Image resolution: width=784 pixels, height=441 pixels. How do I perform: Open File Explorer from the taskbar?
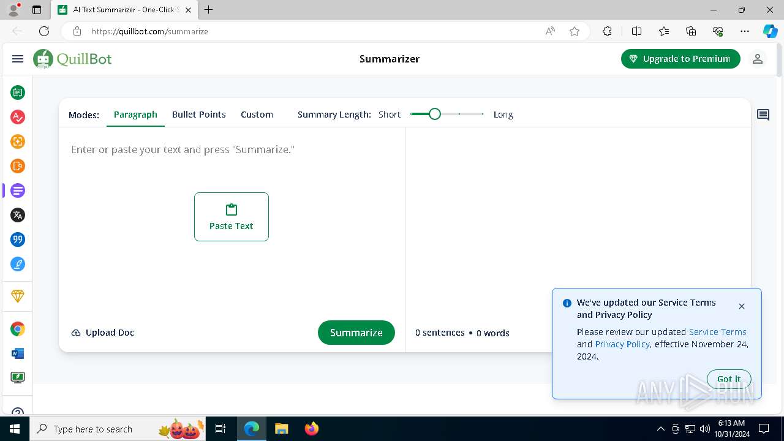(x=282, y=429)
